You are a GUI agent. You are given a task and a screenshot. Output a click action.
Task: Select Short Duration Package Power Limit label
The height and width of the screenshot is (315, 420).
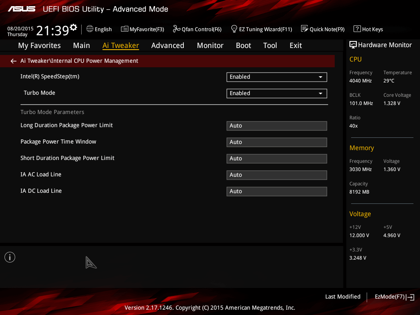pos(68,158)
